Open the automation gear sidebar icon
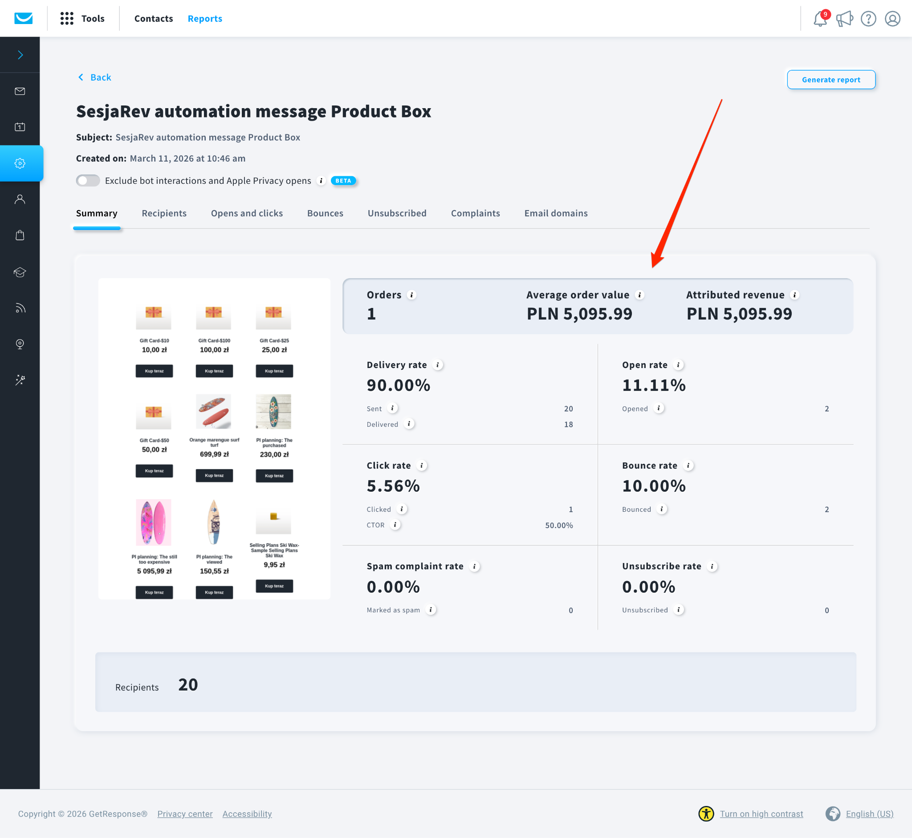The width and height of the screenshot is (912, 838). point(20,163)
